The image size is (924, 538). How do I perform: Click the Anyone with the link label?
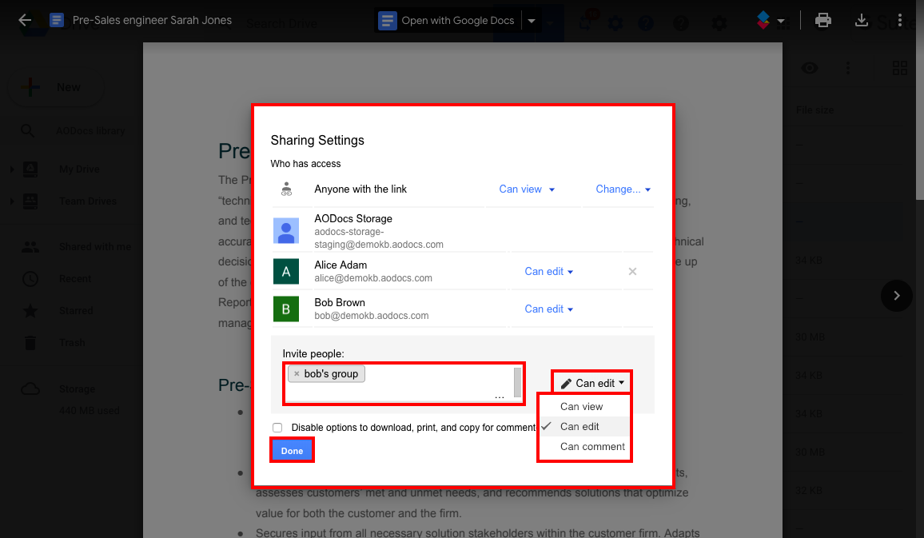(360, 189)
